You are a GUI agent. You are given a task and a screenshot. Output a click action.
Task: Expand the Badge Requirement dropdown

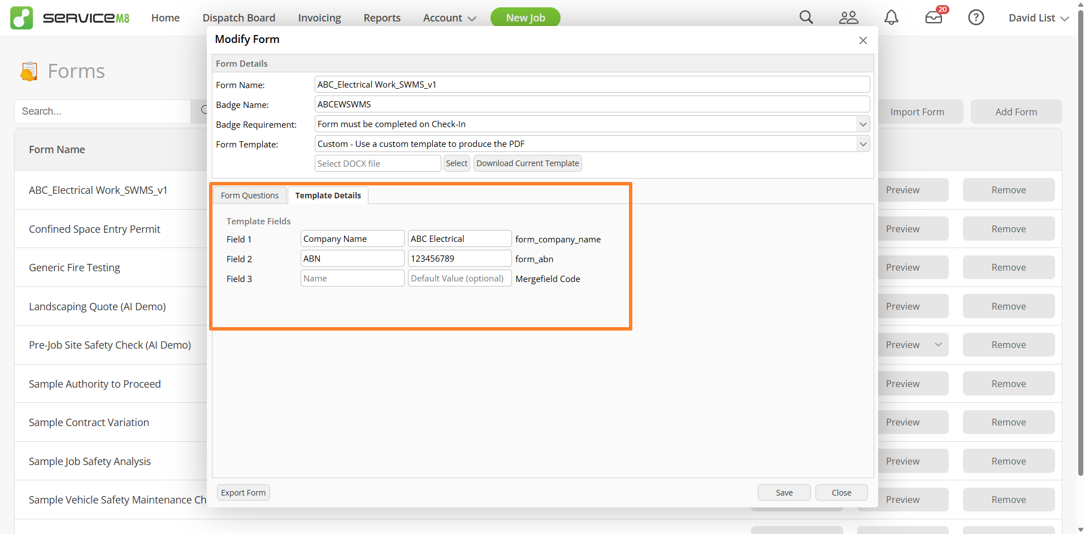pos(863,124)
